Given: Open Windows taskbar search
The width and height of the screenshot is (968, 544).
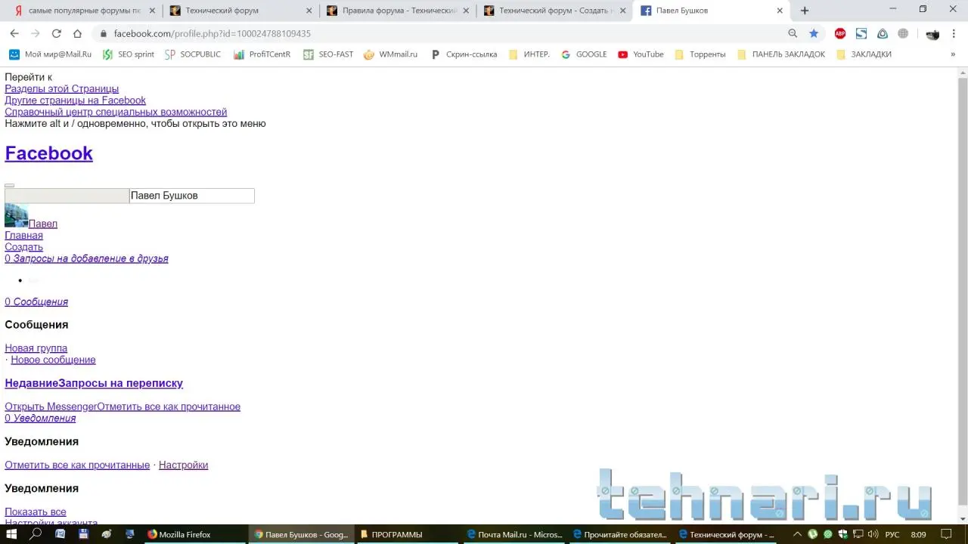Looking at the screenshot, I should [x=36, y=534].
